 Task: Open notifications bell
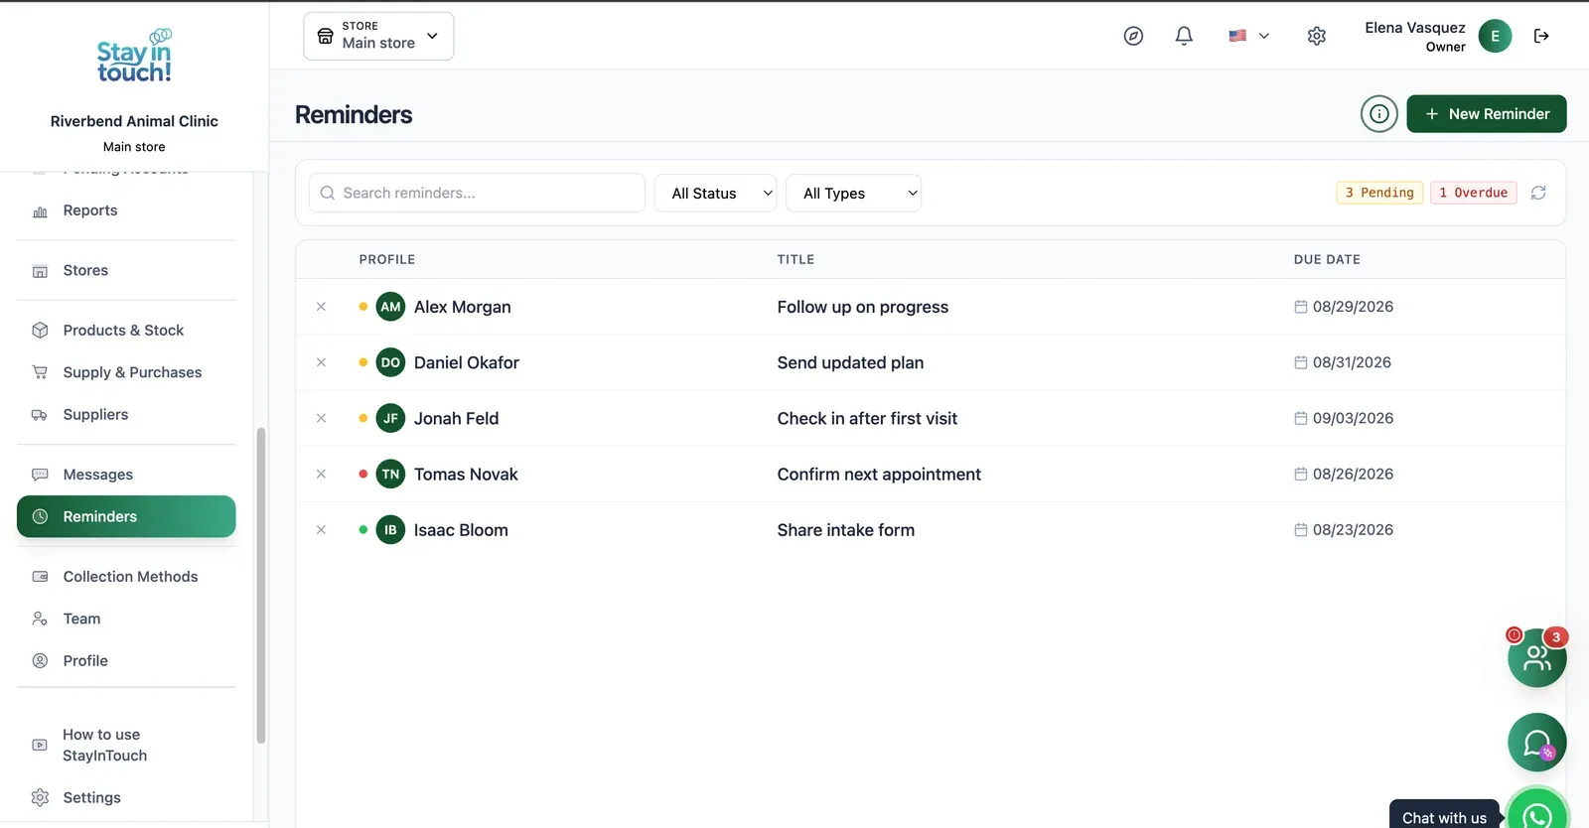pyautogui.click(x=1184, y=36)
